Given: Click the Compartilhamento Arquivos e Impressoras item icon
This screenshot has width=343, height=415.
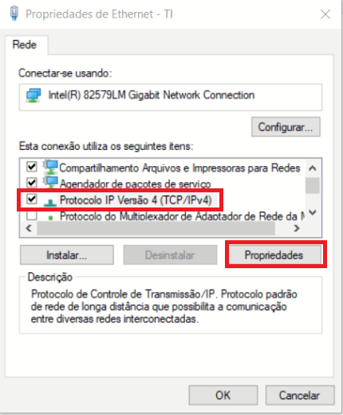Looking at the screenshot, I should (50, 167).
